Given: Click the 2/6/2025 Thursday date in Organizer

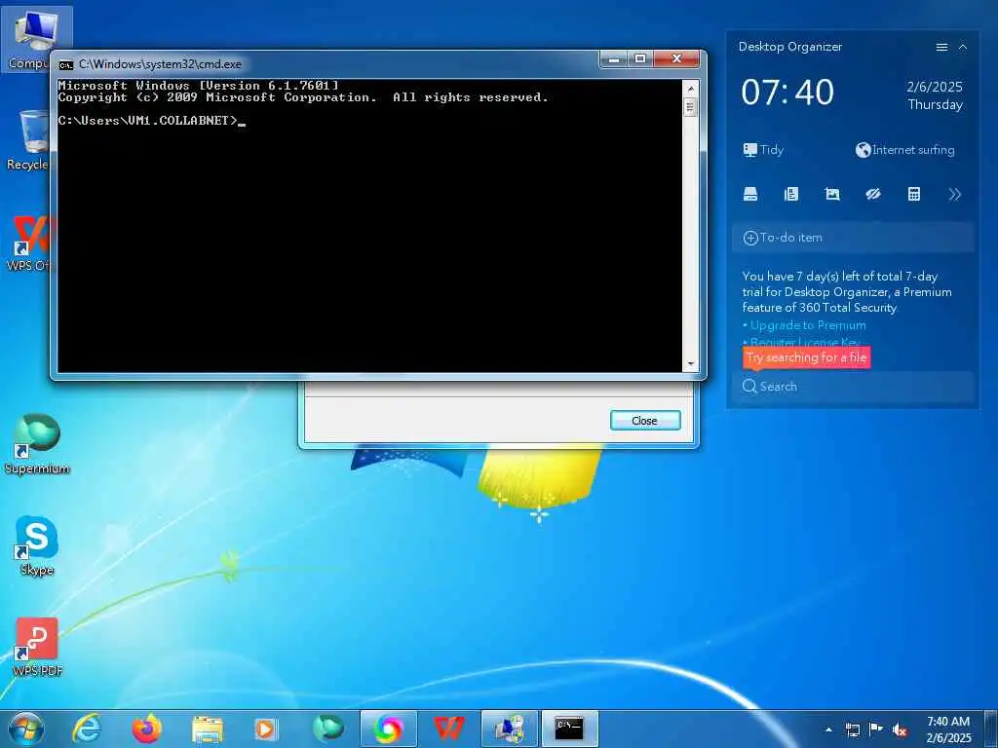Looking at the screenshot, I should pos(935,95).
